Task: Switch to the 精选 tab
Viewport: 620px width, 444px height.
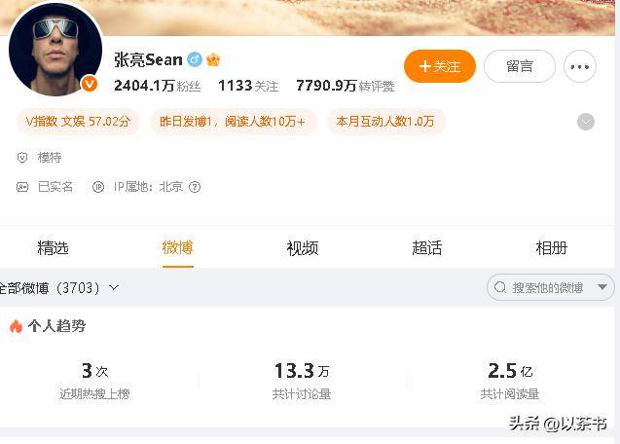Action: 53,248
